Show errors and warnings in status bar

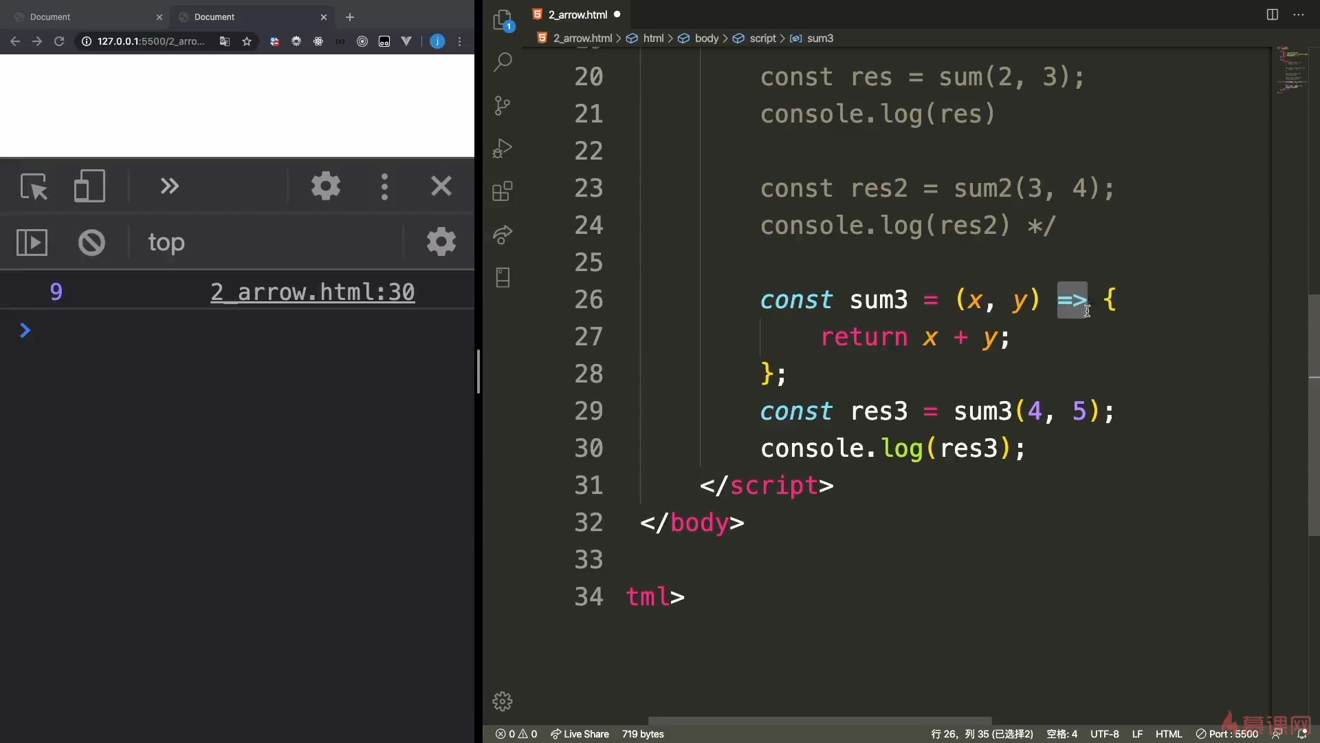pos(516,734)
